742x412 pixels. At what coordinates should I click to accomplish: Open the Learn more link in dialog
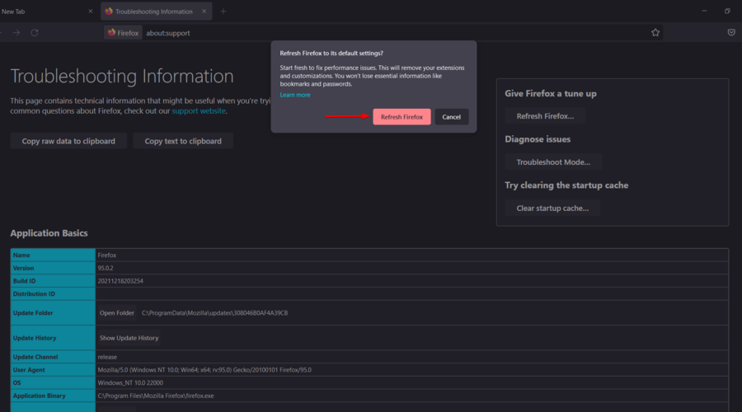tap(295, 95)
